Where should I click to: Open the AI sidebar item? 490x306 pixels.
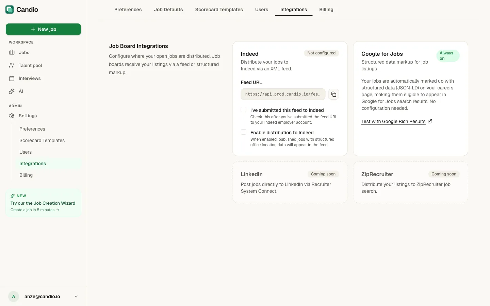(x=43, y=91)
